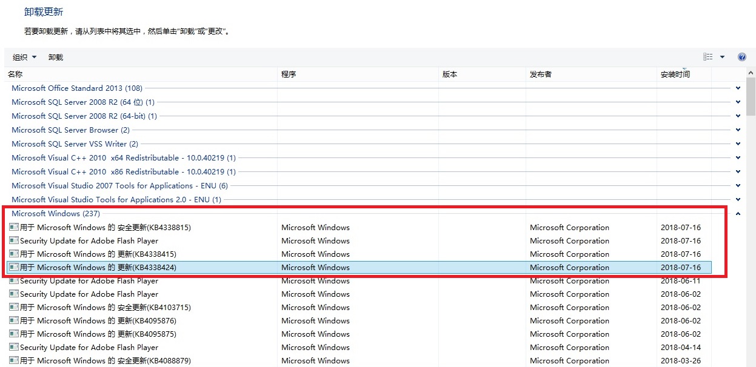Select the Microsoft SQL Server VSS Writer (2) header
The height and width of the screenshot is (367, 756).
tap(75, 144)
